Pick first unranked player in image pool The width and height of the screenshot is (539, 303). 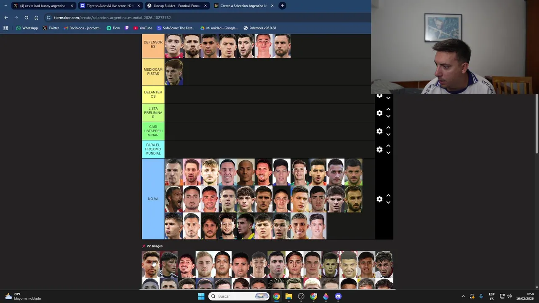click(x=151, y=264)
